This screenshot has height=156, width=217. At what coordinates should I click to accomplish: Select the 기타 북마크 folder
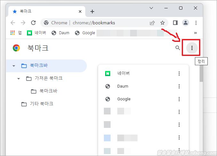(x=41, y=104)
